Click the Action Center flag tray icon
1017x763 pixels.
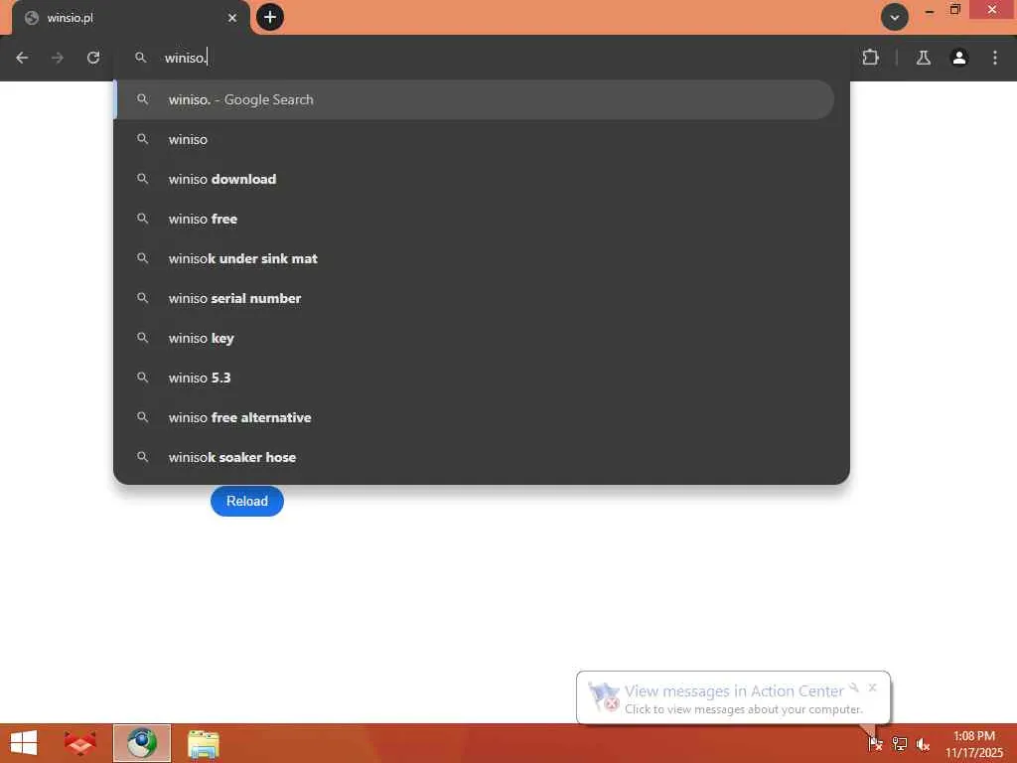[875, 743]
